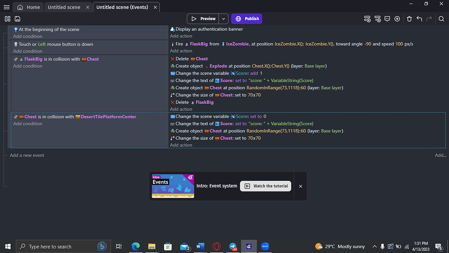
Task: Click the add comment toolbar icon
Action: 387,19
